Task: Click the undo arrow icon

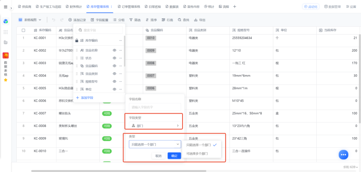Action: click(54, 20)
